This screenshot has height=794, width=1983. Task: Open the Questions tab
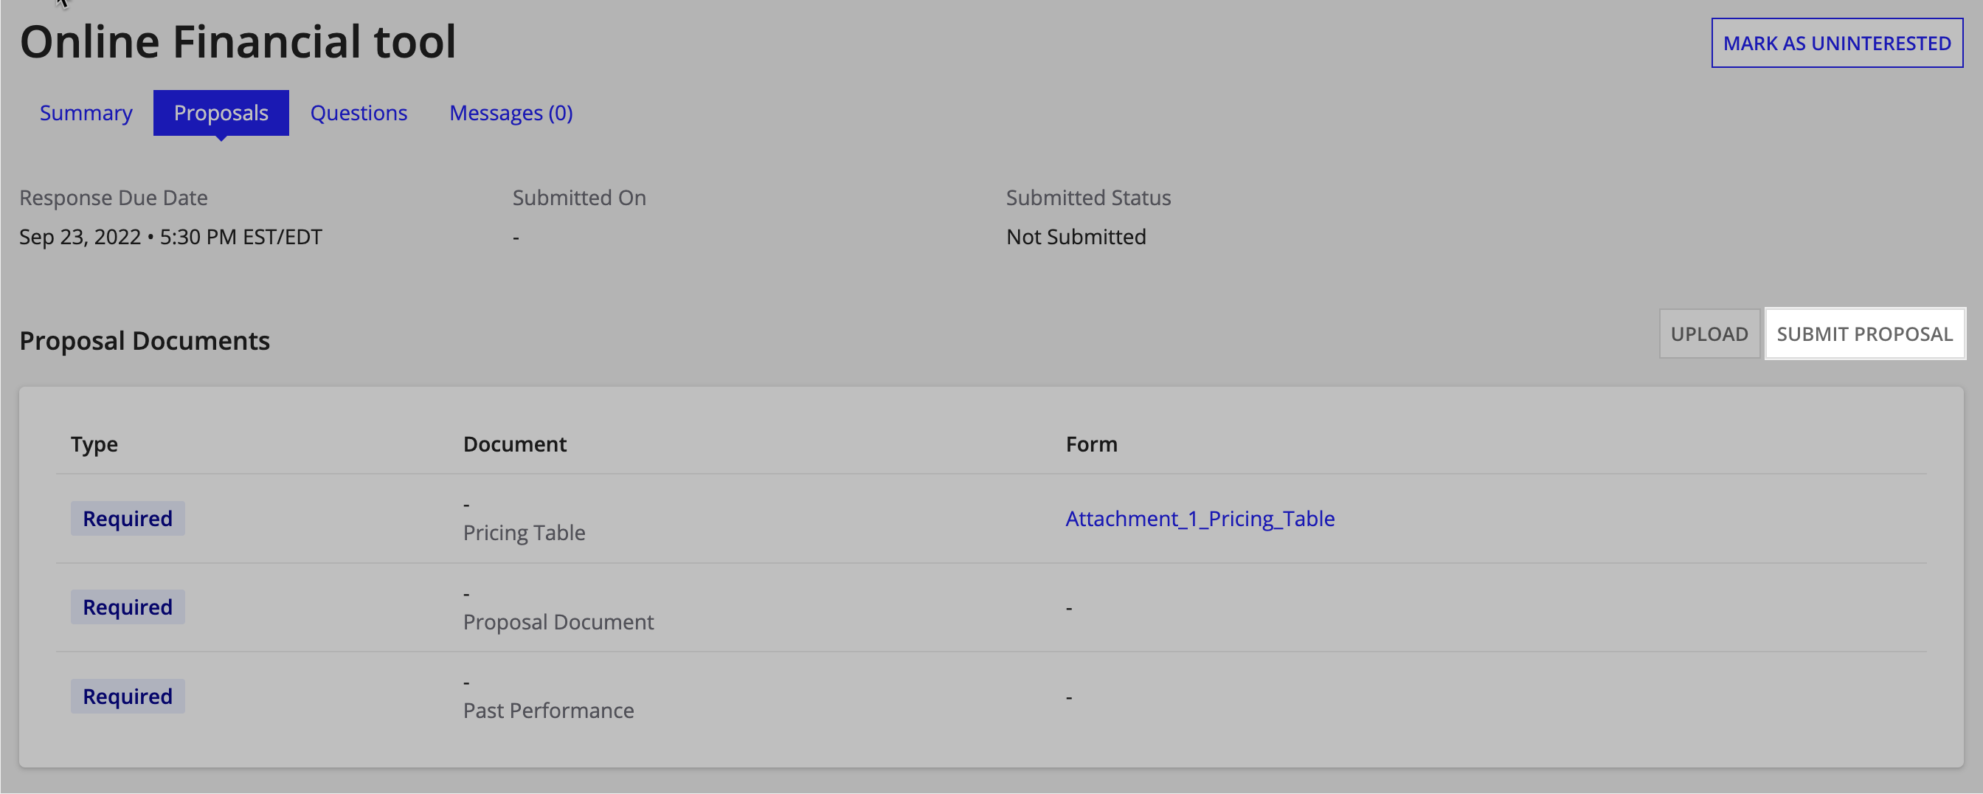tap(359, 112)
